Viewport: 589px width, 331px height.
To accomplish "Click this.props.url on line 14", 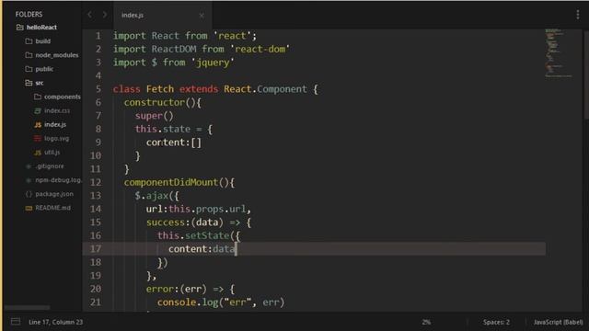I will point(207,209).
